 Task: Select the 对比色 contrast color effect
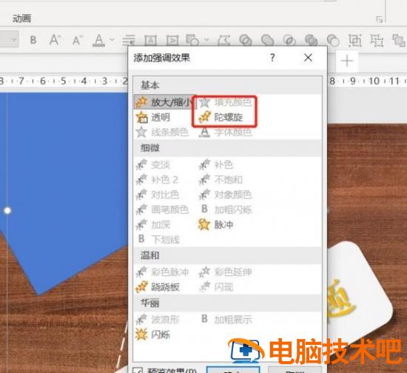coord(158,195)
